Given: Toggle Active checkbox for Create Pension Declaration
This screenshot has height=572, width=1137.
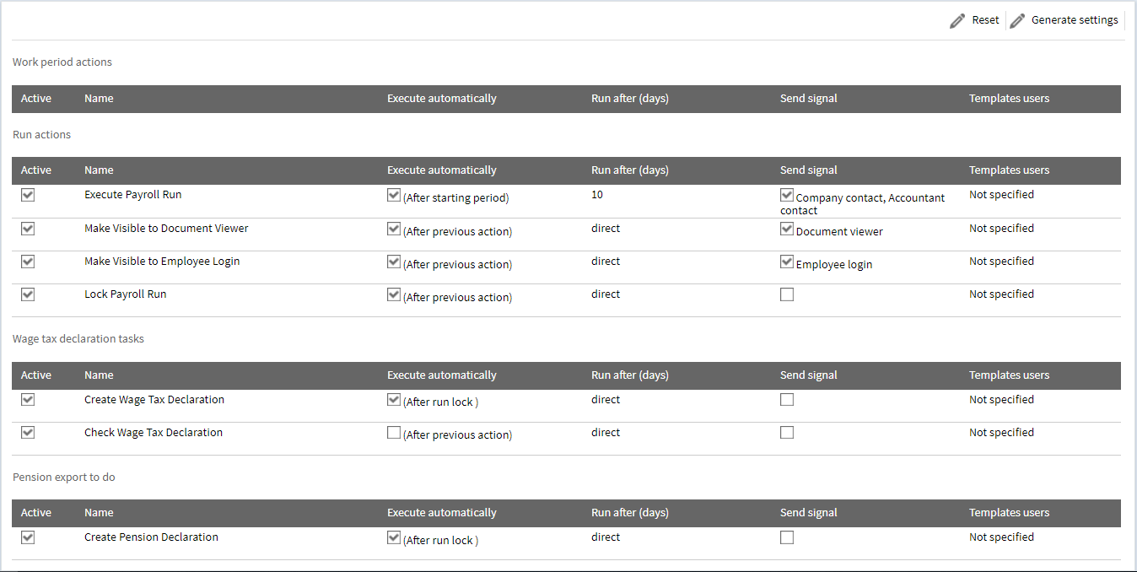Looking at the screenshot, I should pos(28,537).
